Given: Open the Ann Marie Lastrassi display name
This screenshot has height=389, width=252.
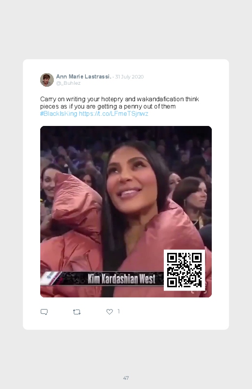Looking at the screenshot, I should tap(83, 77).
